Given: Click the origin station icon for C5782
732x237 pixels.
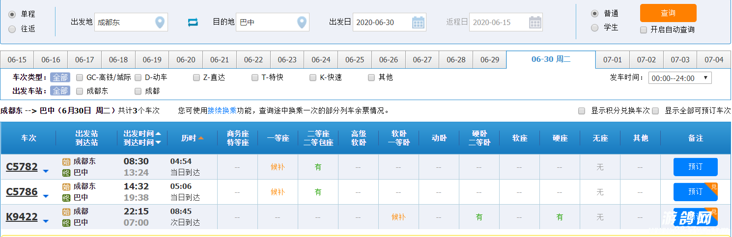Looking at the screenshot, I should tap(66, 161).
